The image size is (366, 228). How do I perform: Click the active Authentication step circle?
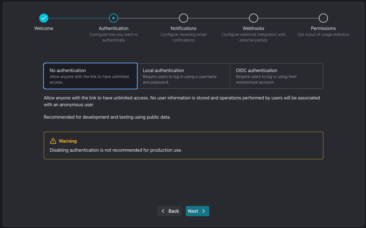114,18
